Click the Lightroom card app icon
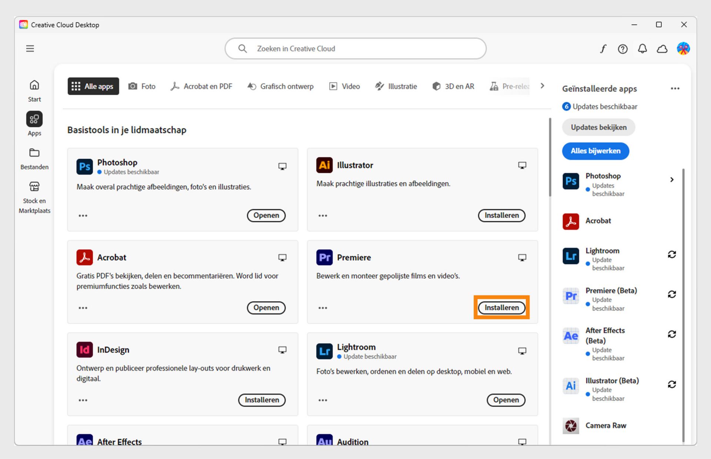The width and height of the screenshot is (711, 459). [324, 351]
